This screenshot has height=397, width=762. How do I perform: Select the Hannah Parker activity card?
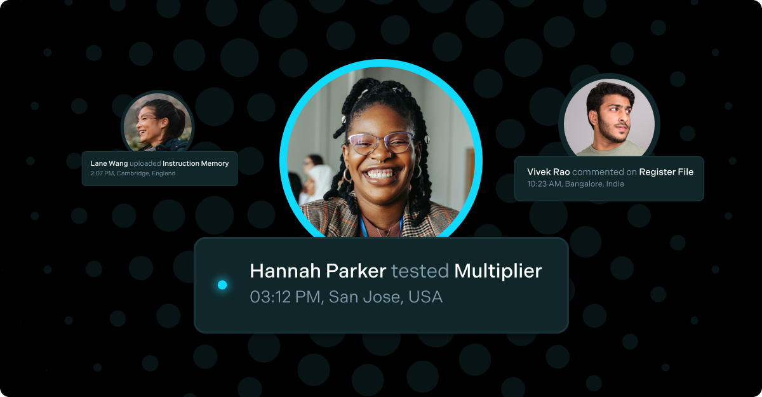point(381,285)
